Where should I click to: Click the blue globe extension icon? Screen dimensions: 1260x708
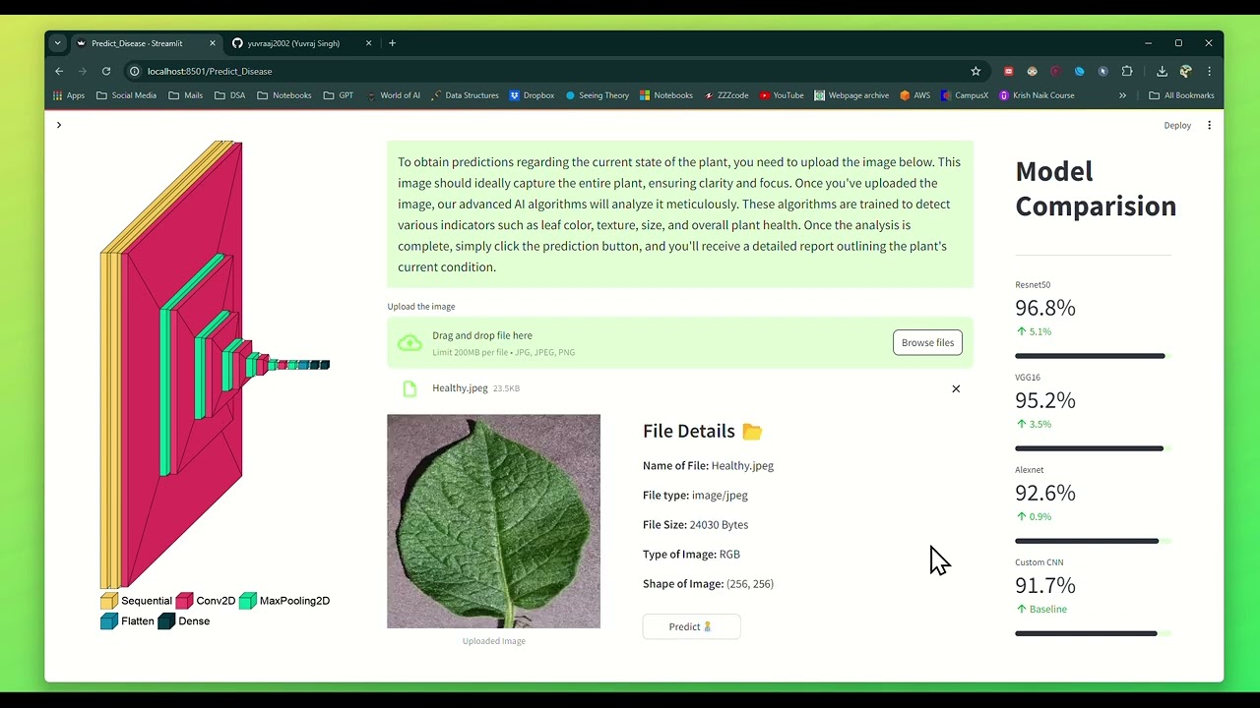1079,71
